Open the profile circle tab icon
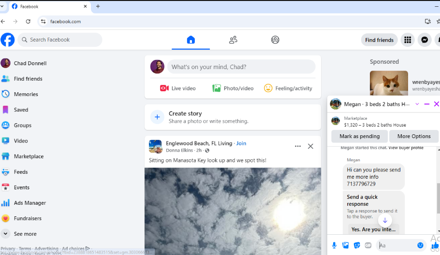Viewport: 440px width, 255px height. (x=275, y=40)
